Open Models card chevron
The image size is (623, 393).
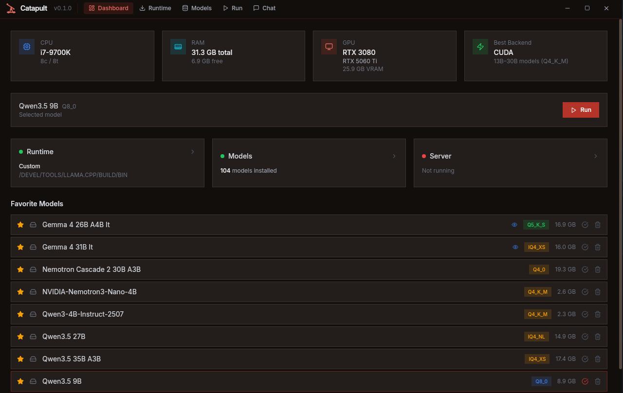pyautogui.click(x=394, y=156)
